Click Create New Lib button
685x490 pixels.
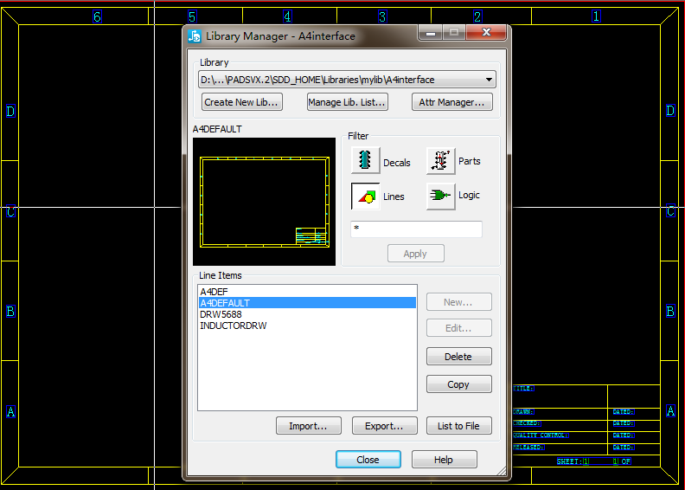(242, 102)
